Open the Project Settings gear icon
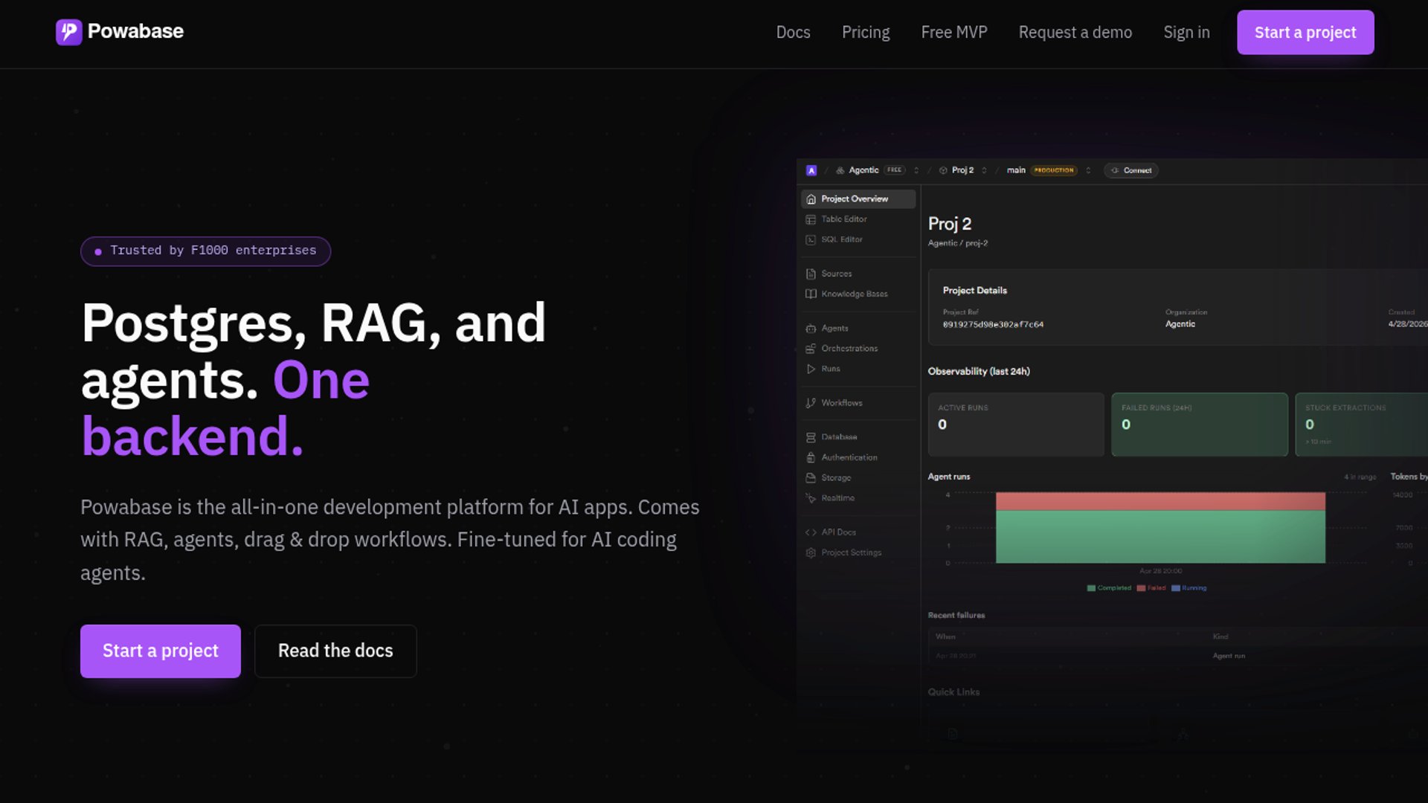The width and height of the screenshot is (1428, 803). point(811,552)
